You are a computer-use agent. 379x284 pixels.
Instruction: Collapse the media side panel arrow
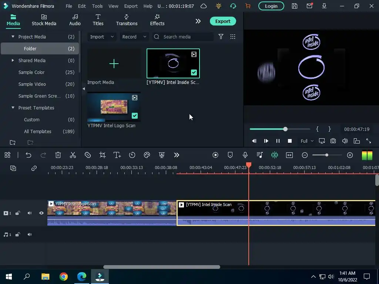pyautogui.click(x=84, y=89)
